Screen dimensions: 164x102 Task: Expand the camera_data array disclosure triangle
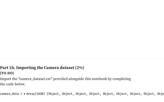point(25,94)
